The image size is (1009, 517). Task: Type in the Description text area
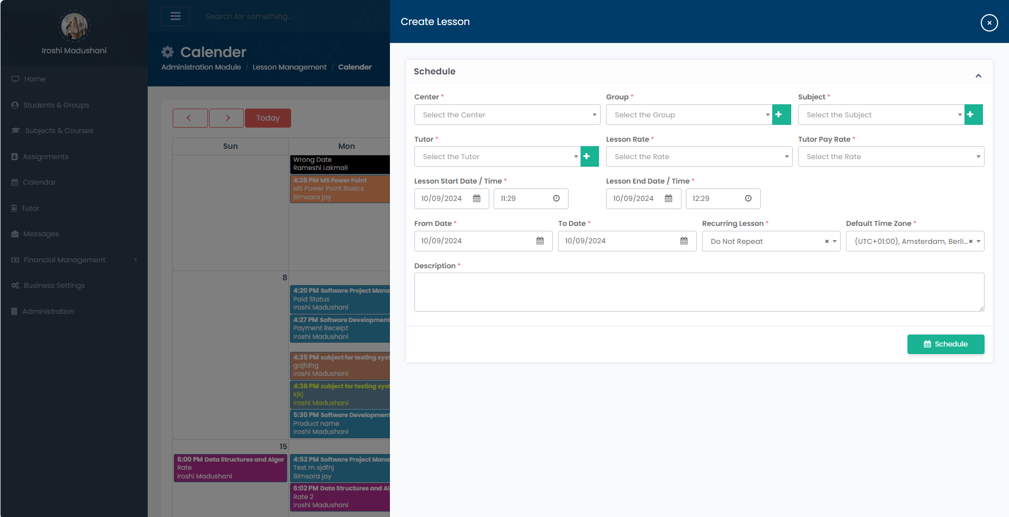(x=699, y=292)
